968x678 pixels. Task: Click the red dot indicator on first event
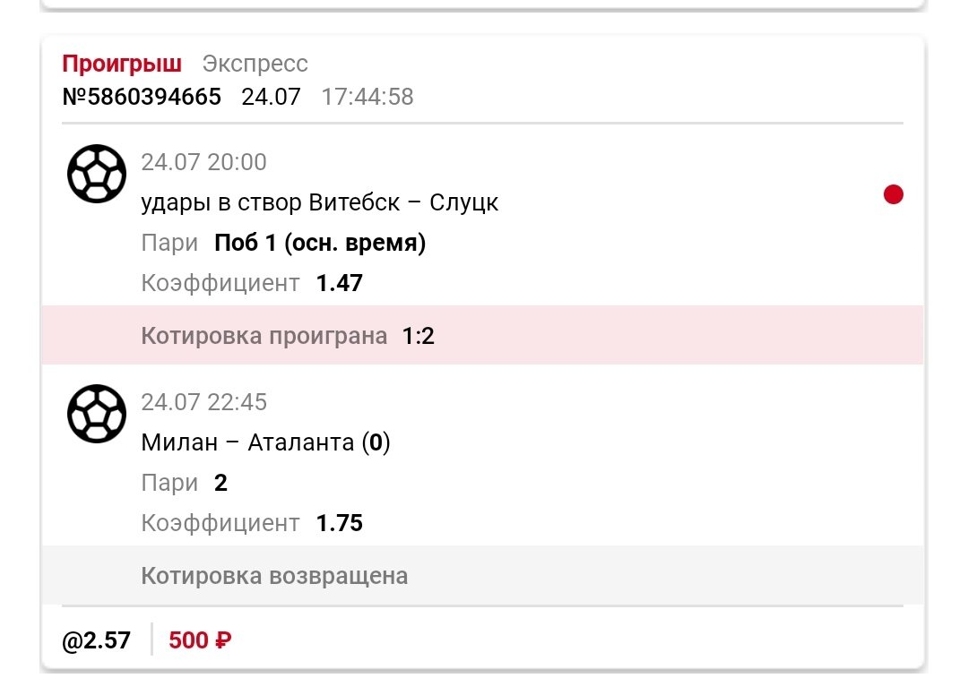(x=893, y=194)
